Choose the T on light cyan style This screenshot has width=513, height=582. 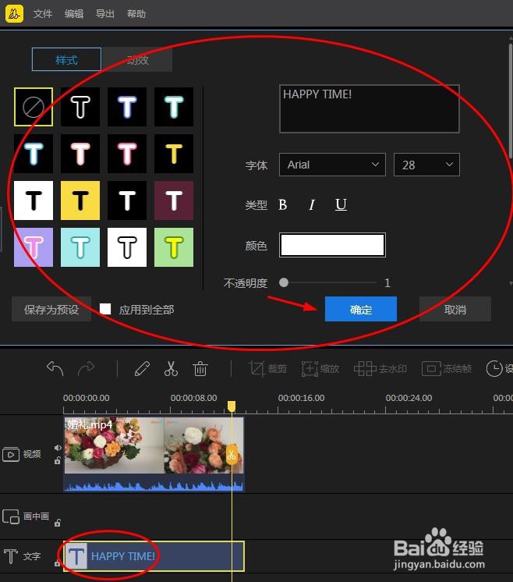click(80, 247)
